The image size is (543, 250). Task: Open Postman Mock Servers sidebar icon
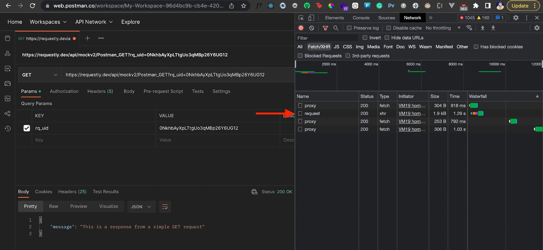tap(7, 84)
